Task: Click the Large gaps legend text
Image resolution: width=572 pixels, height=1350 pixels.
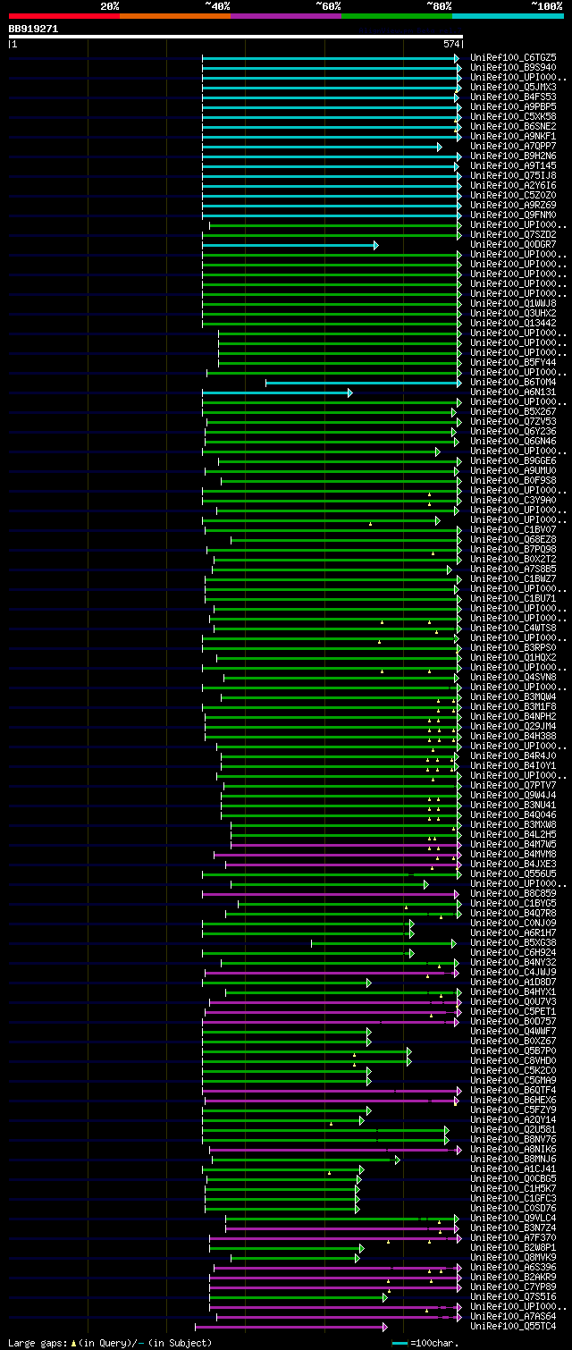Action: (x=111, y=1343)
